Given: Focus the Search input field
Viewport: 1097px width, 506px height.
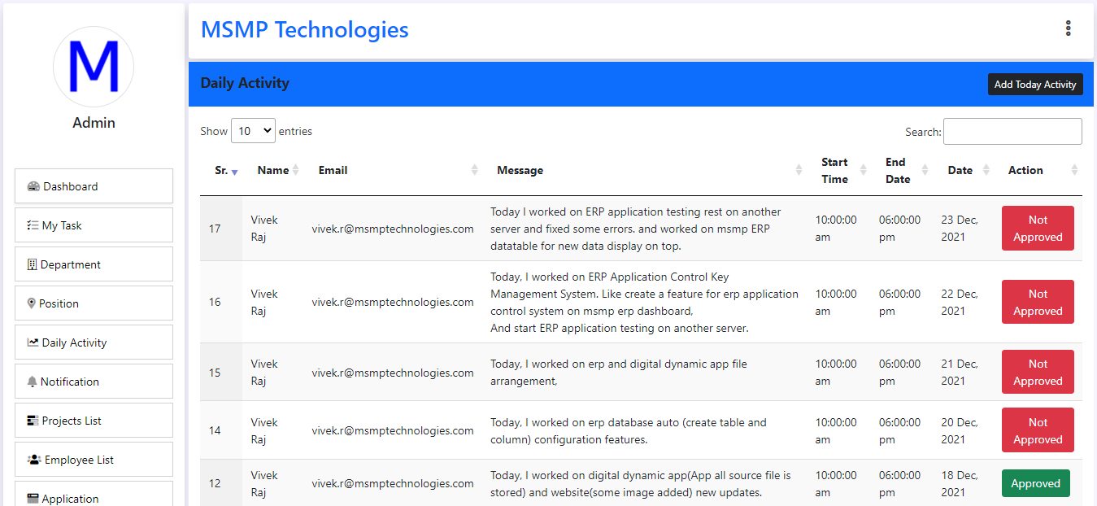Looking at the screenshot, I should click(1012, 132).
